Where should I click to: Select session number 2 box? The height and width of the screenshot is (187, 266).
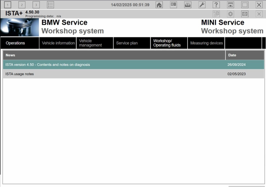coord(22,5)
